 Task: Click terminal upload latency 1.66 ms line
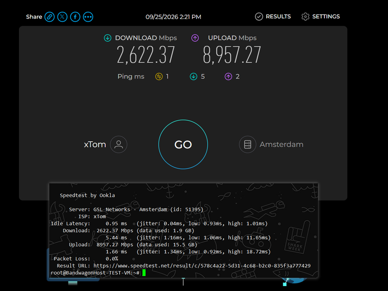click(188, 252)
